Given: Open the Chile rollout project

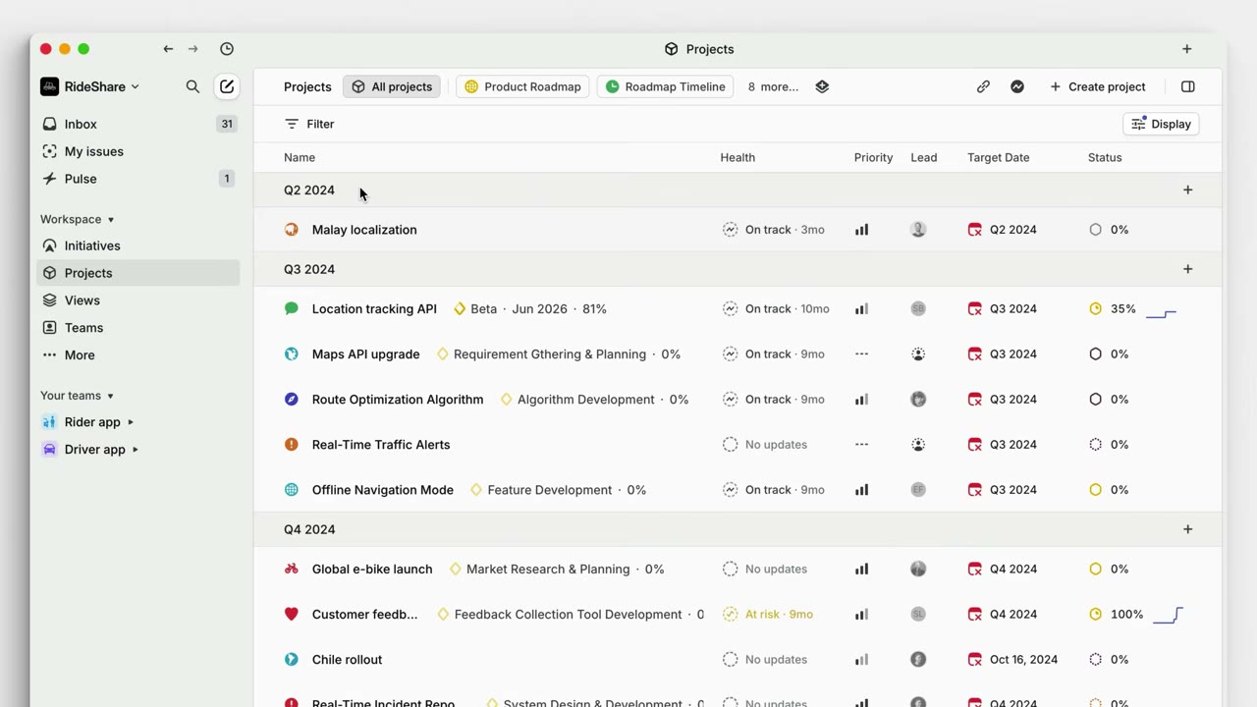Looking at the screenshot, I should 347,660.
